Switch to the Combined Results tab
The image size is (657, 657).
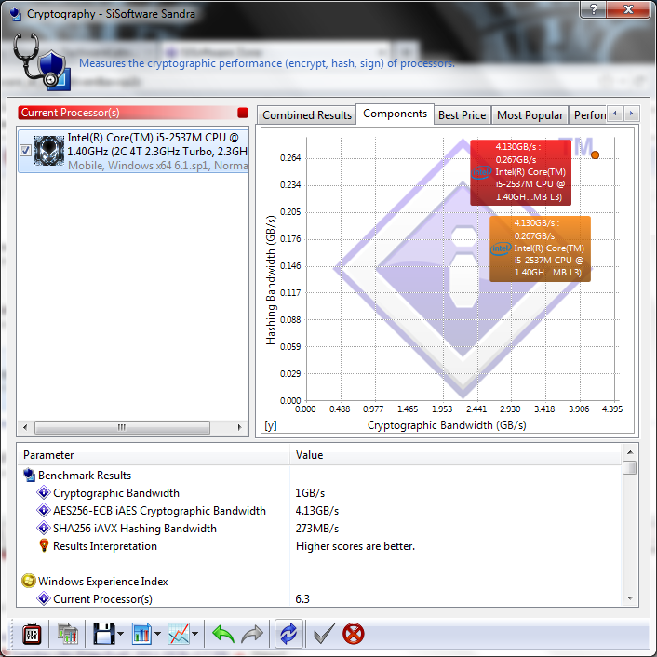pos(307,115)
